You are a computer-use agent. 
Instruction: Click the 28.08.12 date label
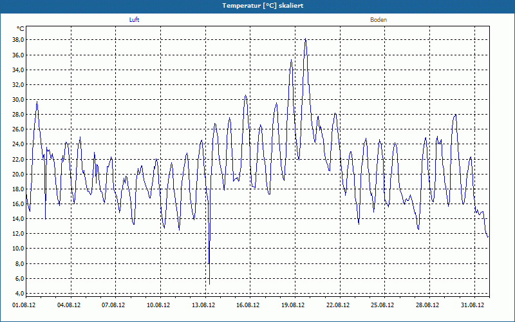pyautogui.click(x=427, y=305)
